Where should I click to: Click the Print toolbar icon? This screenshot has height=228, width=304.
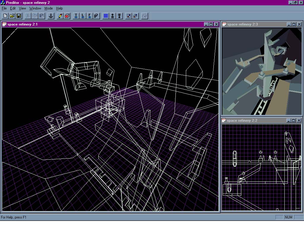click(x=144, y=16)
